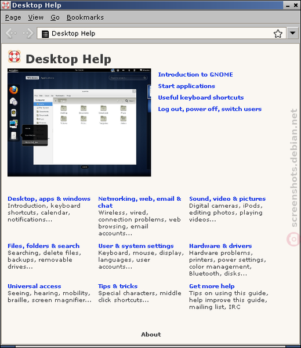Click 'Digital cameras, iPods' description text
Viewport: 301px width, 348px height.
coord(226,213)
